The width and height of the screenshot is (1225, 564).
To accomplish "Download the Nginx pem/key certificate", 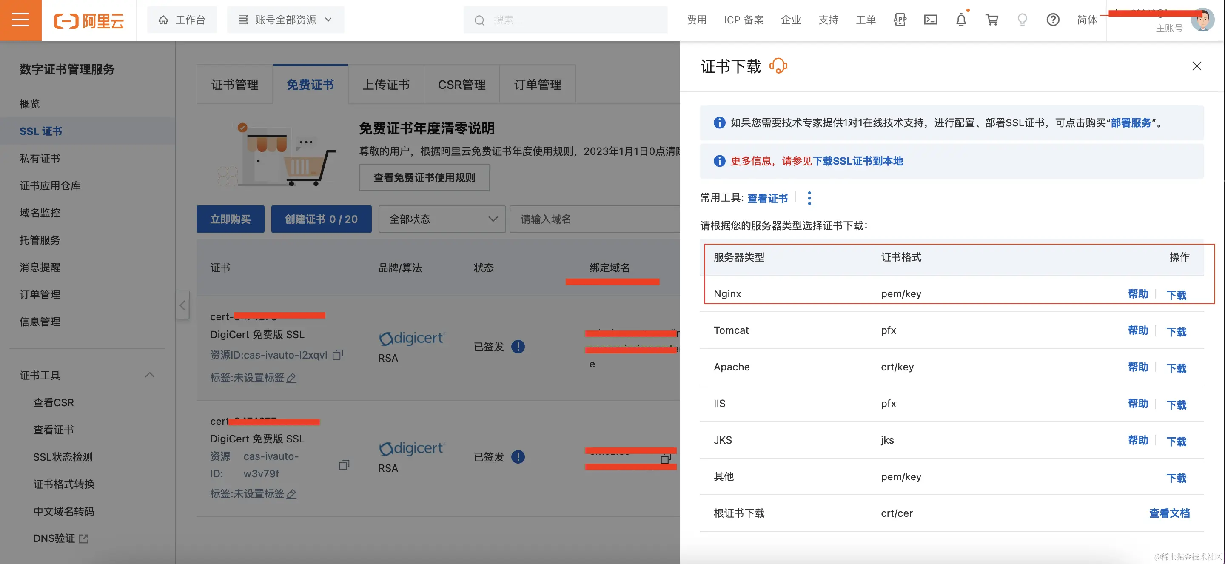I will [1176, 295].
